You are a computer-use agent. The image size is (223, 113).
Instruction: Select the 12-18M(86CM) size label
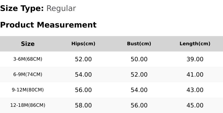(28, 105)
